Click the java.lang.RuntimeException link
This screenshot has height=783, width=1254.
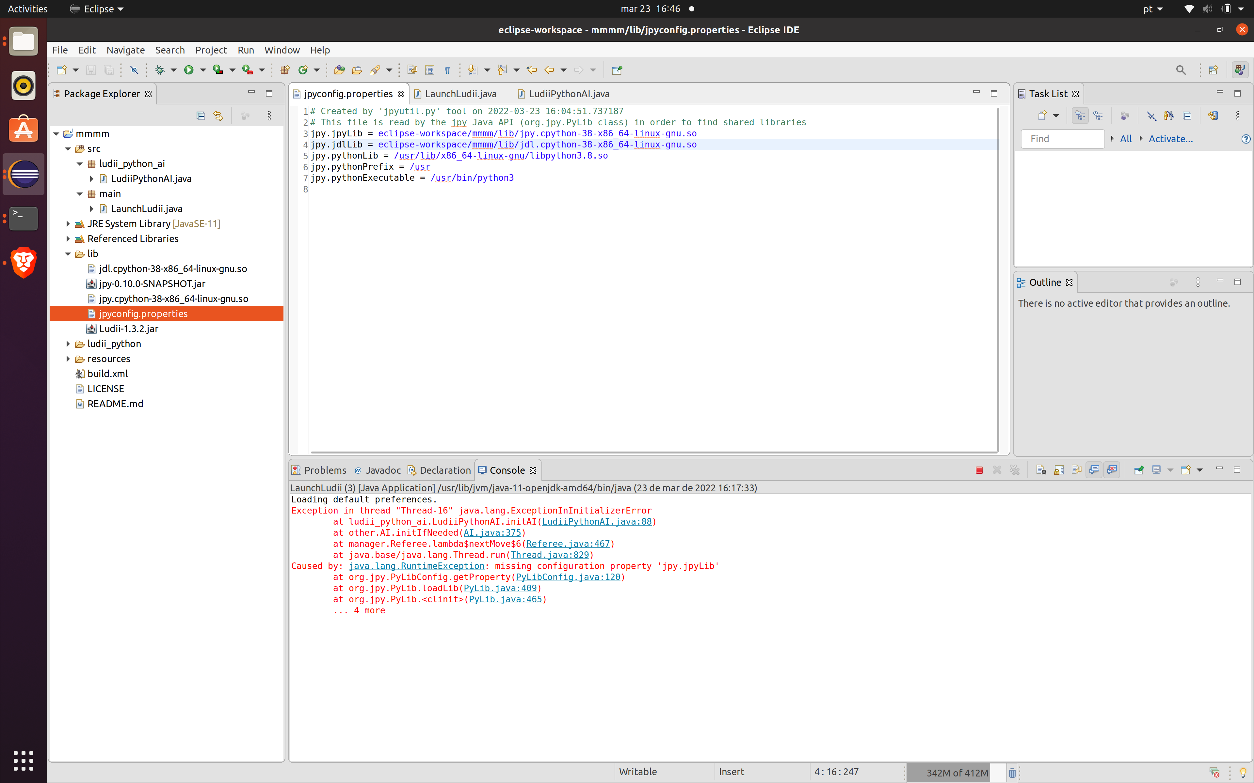416,566
